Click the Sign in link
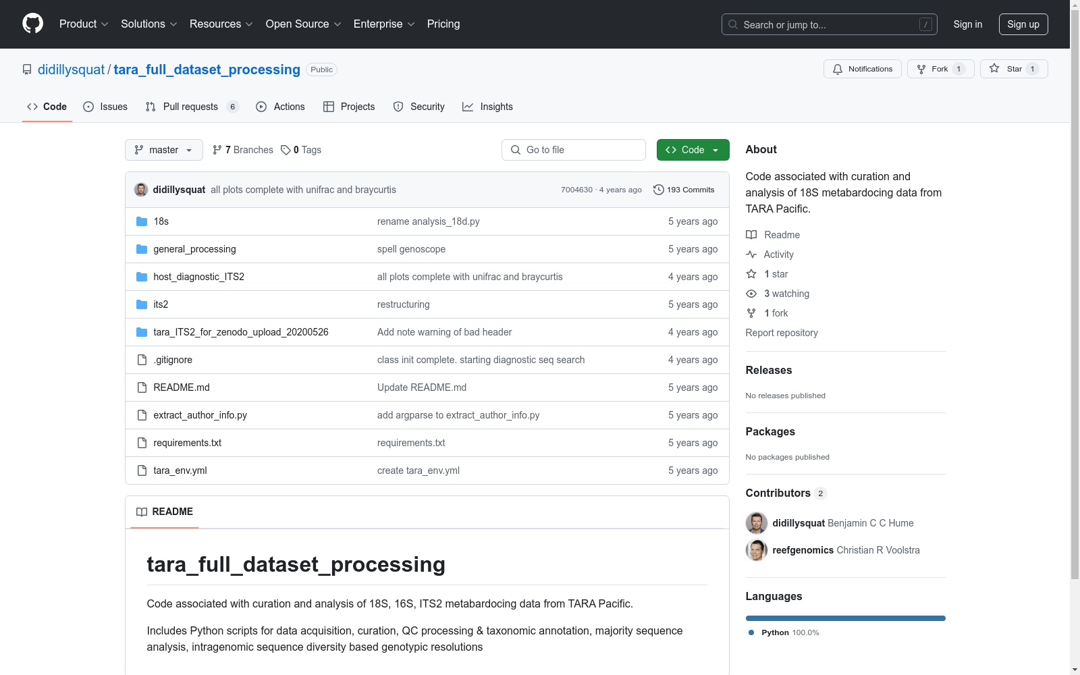1080x675 pixels. 968,24
